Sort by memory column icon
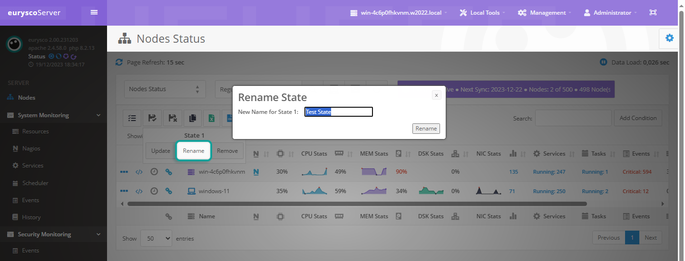Image resolution: width=685 pixels, height=261 pixels. pos(339,154)
